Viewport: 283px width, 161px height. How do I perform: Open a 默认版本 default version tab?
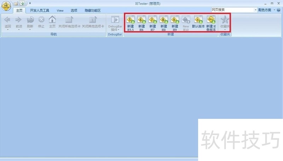(198, 22)
